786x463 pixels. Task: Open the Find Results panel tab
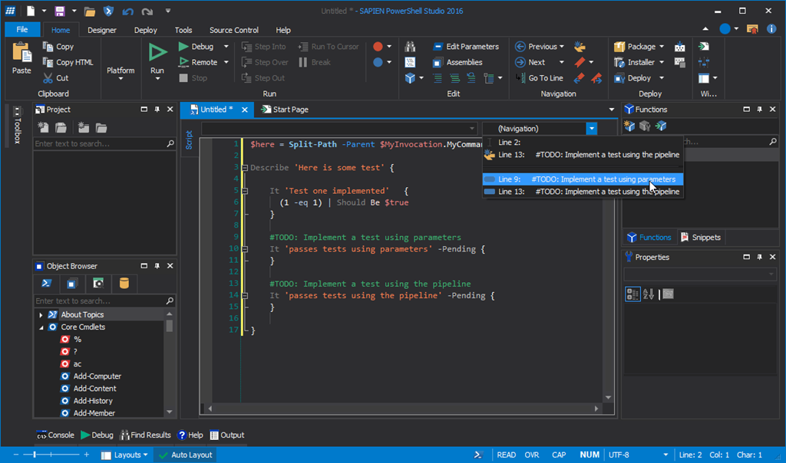145,435
